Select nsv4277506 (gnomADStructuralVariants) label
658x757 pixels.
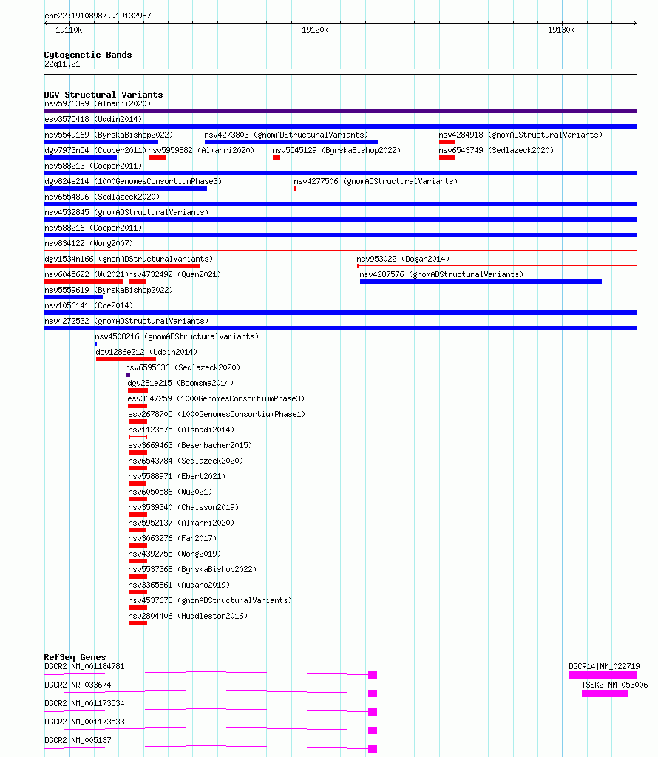click(x=376, y=181)
